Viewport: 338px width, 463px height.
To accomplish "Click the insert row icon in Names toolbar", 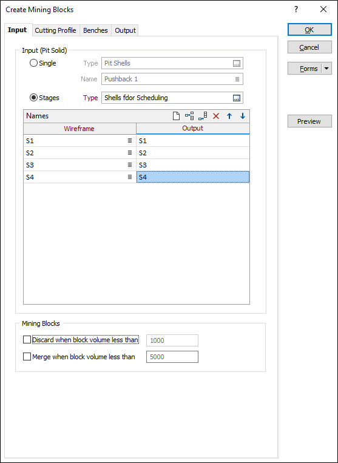I will coord(189,116).
